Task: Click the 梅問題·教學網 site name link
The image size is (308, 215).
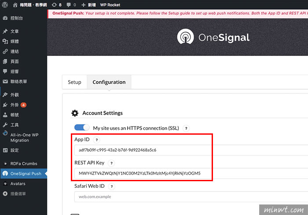Action: click(33, 5)
